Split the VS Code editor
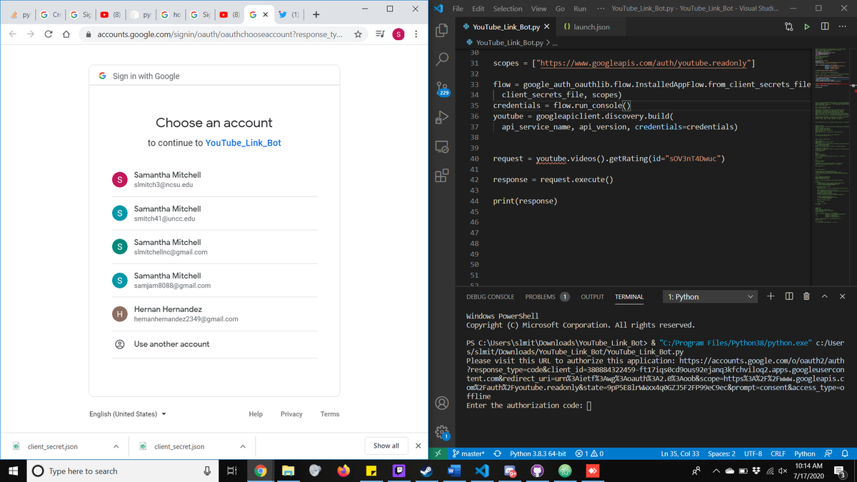Image resolution: width=857 pixels, height=482 pixels. (x=825, y=26)
